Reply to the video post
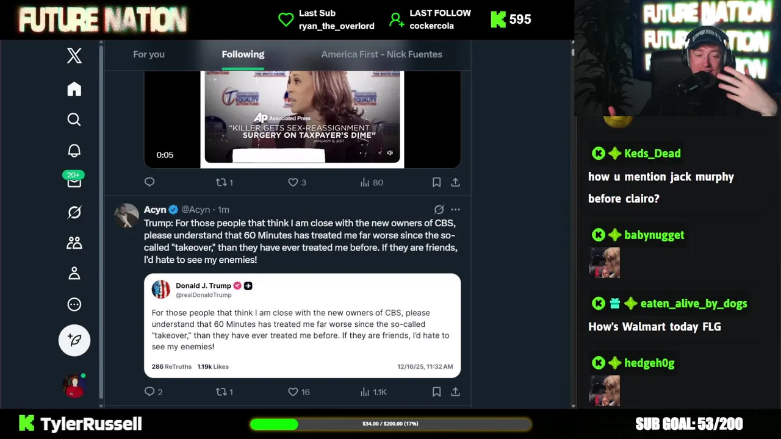The height and width of the screenshot is (439, 781). (x=149, y=182)
